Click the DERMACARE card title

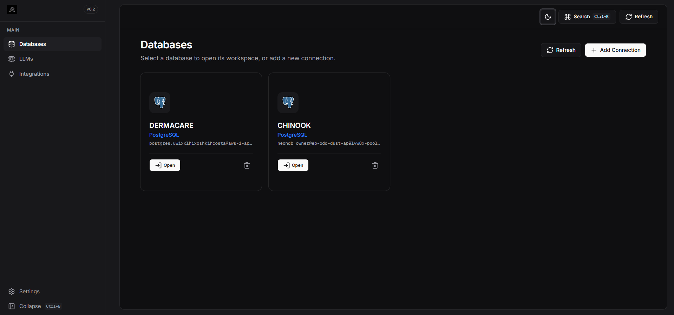pyautogui.click(x=171, y=125)
